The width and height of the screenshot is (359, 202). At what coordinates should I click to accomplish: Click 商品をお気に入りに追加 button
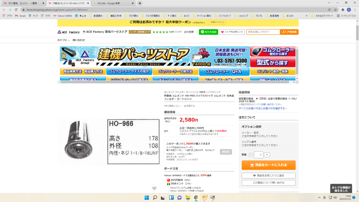tap(269, 176)
